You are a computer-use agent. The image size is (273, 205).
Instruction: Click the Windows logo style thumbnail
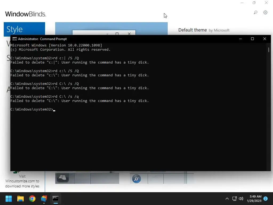(x=63, y=178)
